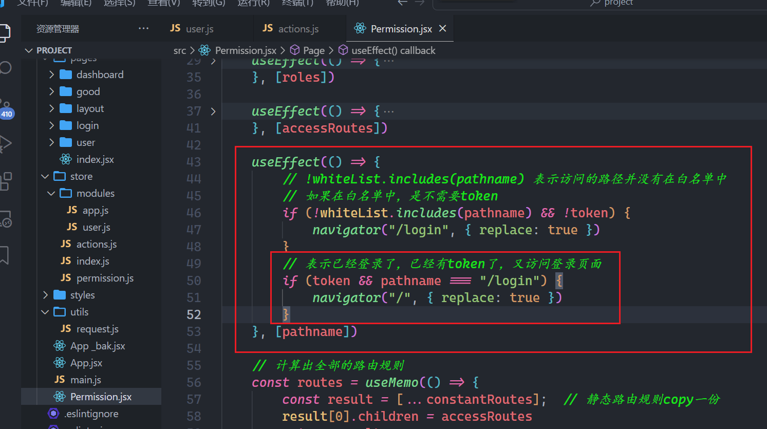Open app.js in modules folder
767x429 pixels.
tap(96, 210)
